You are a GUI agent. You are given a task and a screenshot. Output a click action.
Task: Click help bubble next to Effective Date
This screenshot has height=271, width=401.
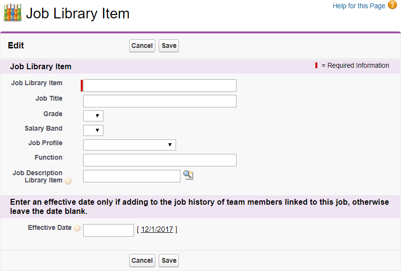tap(77, 228)
